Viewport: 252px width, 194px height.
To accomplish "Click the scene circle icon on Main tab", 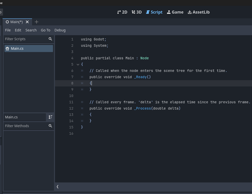I will coord(7,22).
